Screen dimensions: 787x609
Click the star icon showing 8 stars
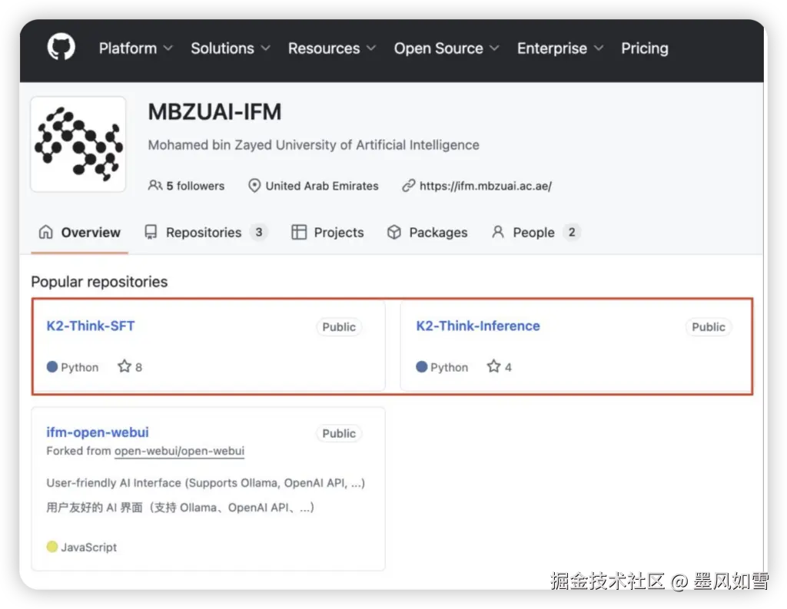[124, 366]
